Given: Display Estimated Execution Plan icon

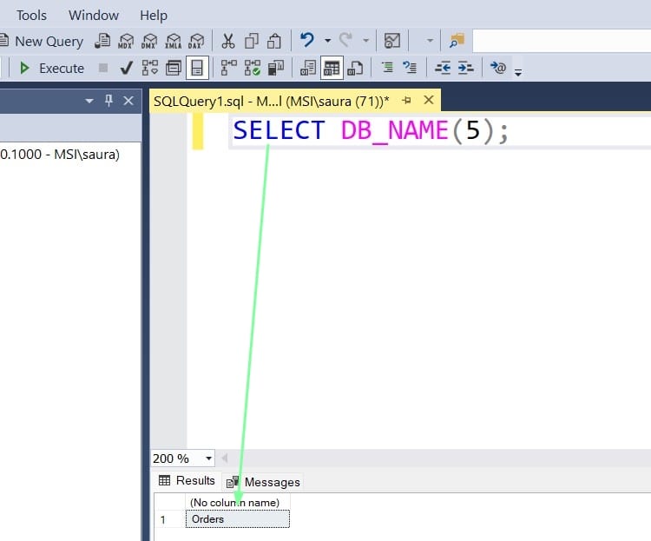Looking at the screenshot, I should pyautogui.click(x=150, y=68).
